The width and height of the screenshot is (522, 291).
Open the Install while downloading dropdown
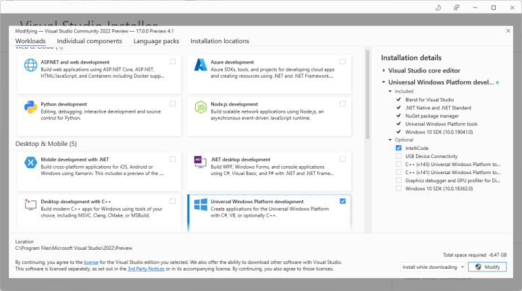coord(432,267)
